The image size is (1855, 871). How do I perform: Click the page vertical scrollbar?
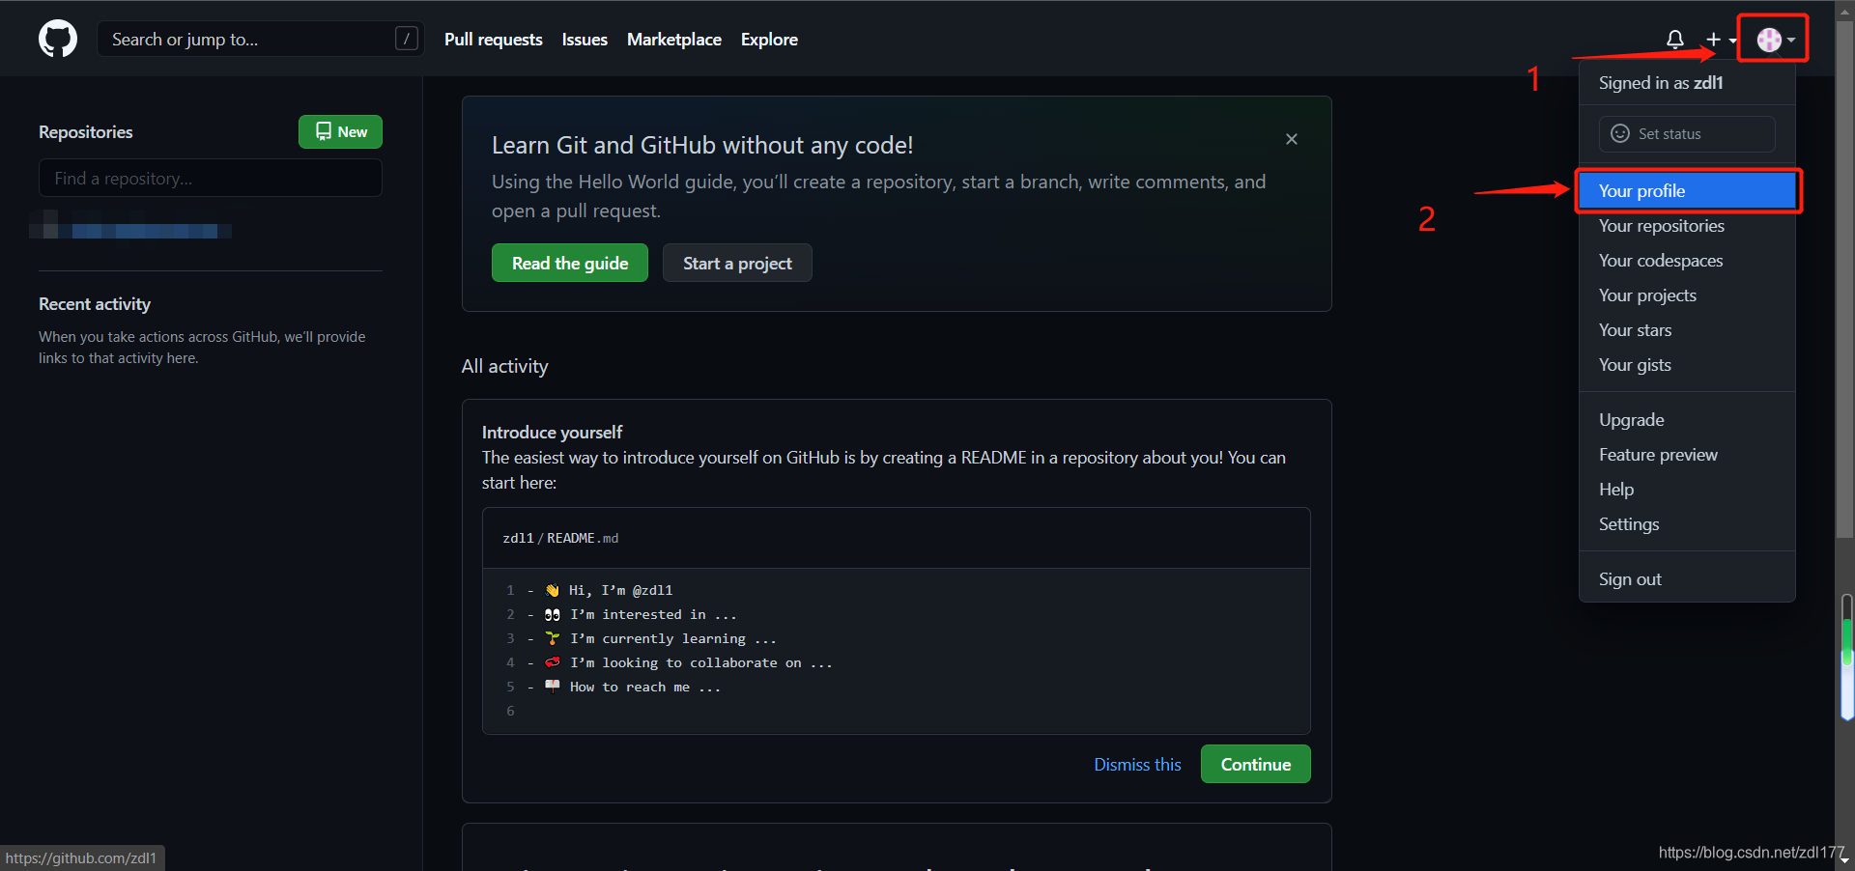[1844, 280]
